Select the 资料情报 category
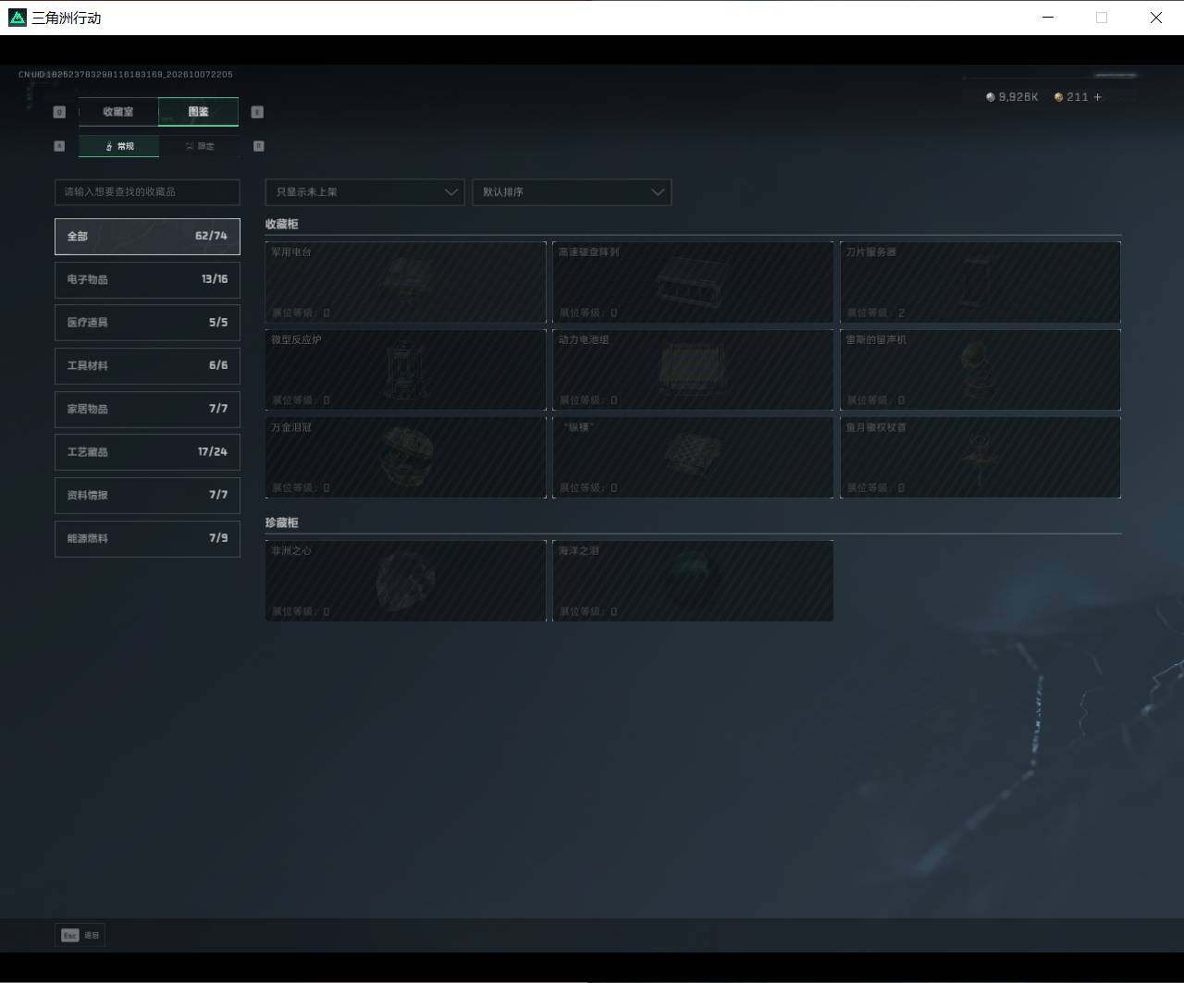This screenshot has height=983, width=1184. pos(147,495)
